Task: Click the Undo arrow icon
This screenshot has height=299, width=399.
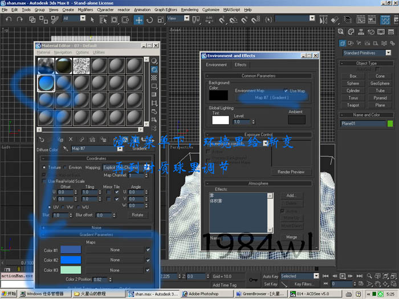Action: point(9,19)
